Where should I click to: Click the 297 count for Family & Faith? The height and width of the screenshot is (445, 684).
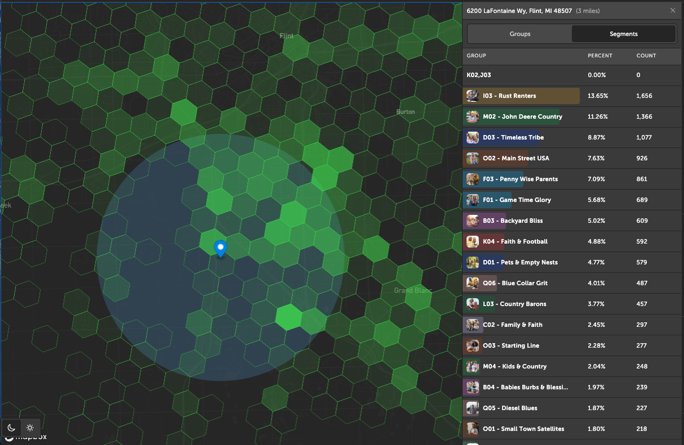point(642,325)
